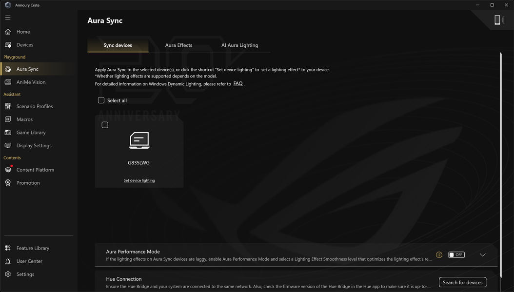Click the Devices icon in the sidebar
The image size is (514, 292).
pyautogui.click(x=8, y=45)
